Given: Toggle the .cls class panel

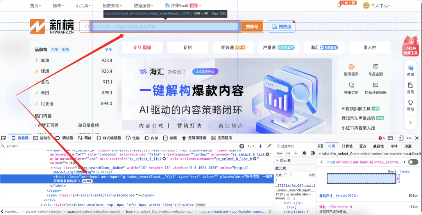Looking at the screenshot, I should (x=288, y=153).
